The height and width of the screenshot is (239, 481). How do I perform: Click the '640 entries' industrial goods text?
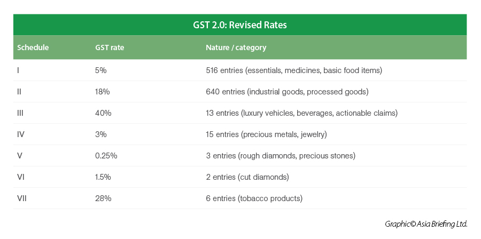pos(287,92)
